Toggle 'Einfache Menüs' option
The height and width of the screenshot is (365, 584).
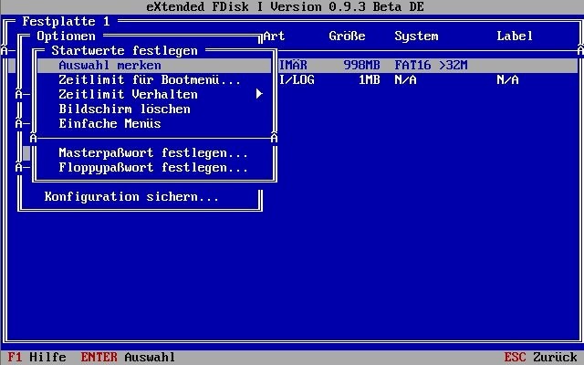[109, 124]
